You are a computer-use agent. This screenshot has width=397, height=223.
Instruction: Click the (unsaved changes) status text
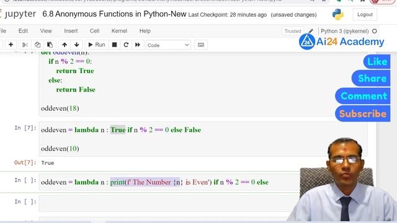tap(293, 15)
